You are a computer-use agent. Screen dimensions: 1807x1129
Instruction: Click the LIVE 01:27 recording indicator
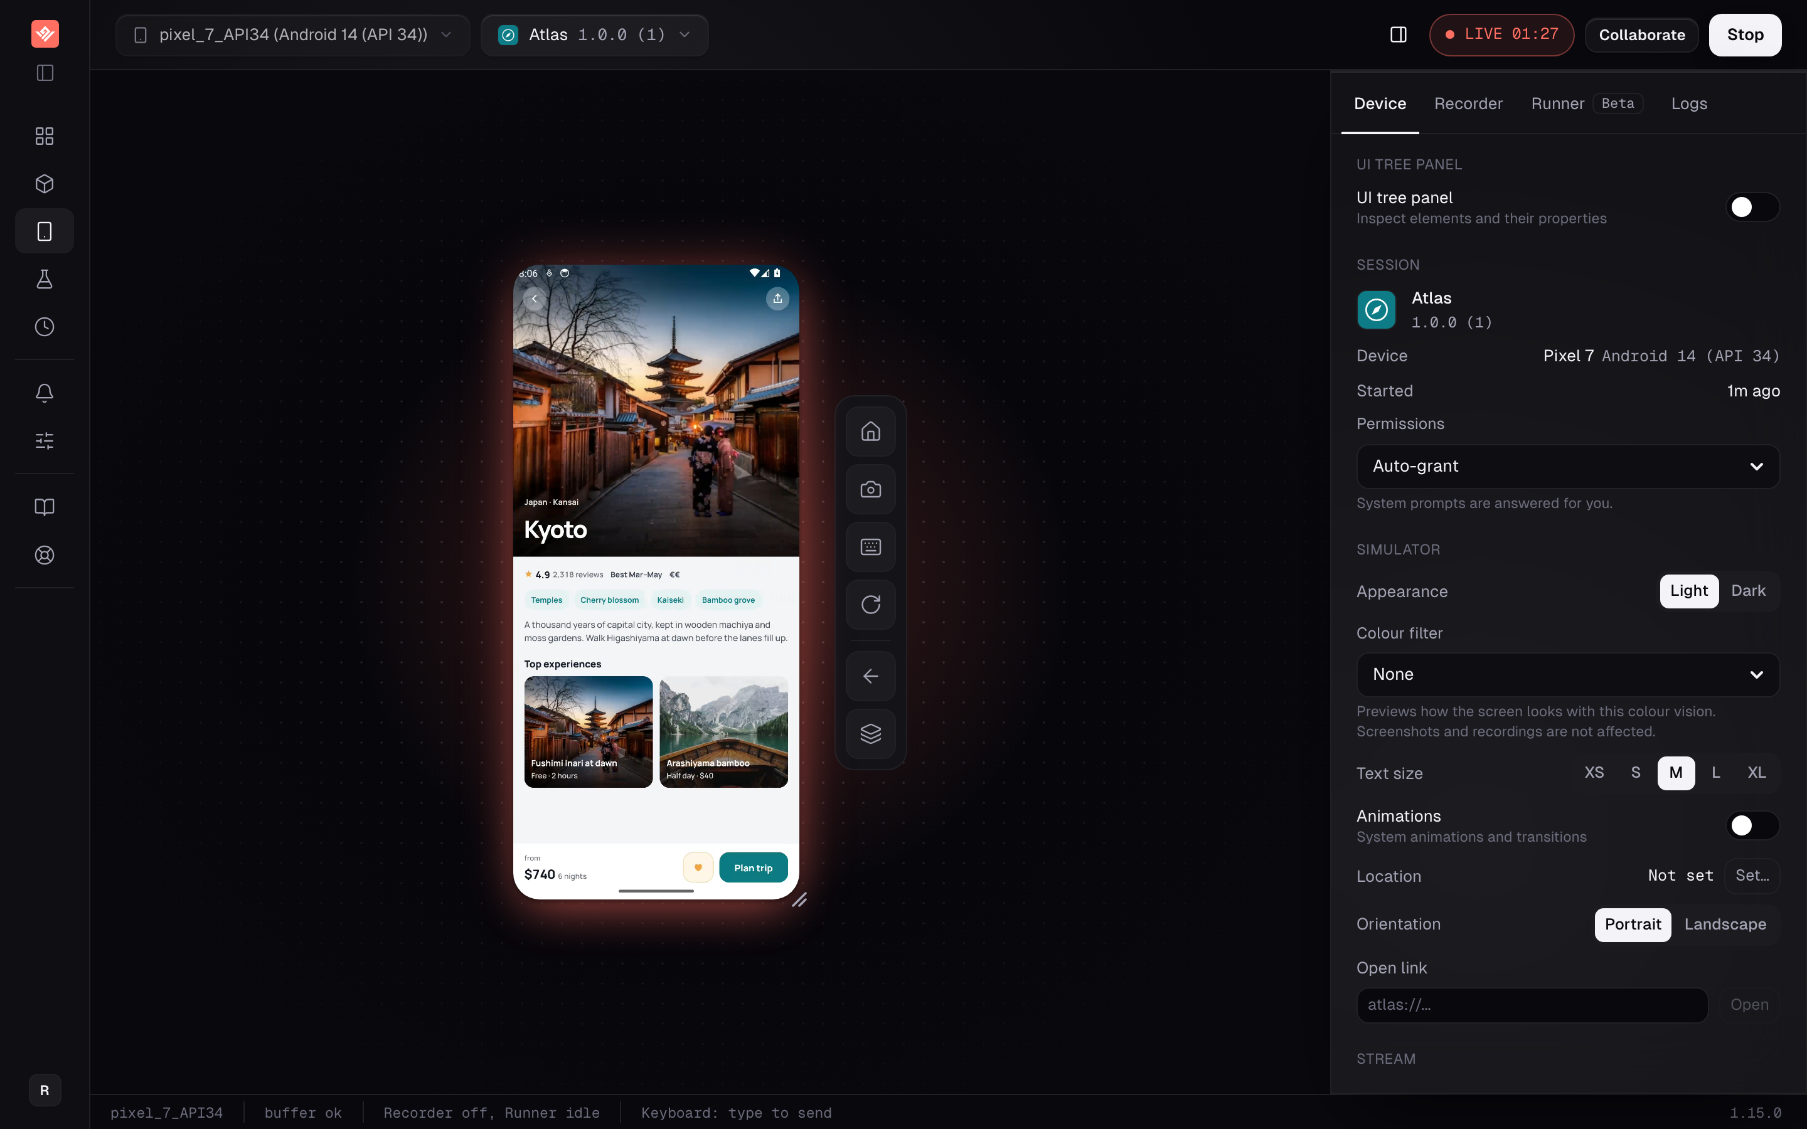pyautogui.click(x=1501, y=35)
